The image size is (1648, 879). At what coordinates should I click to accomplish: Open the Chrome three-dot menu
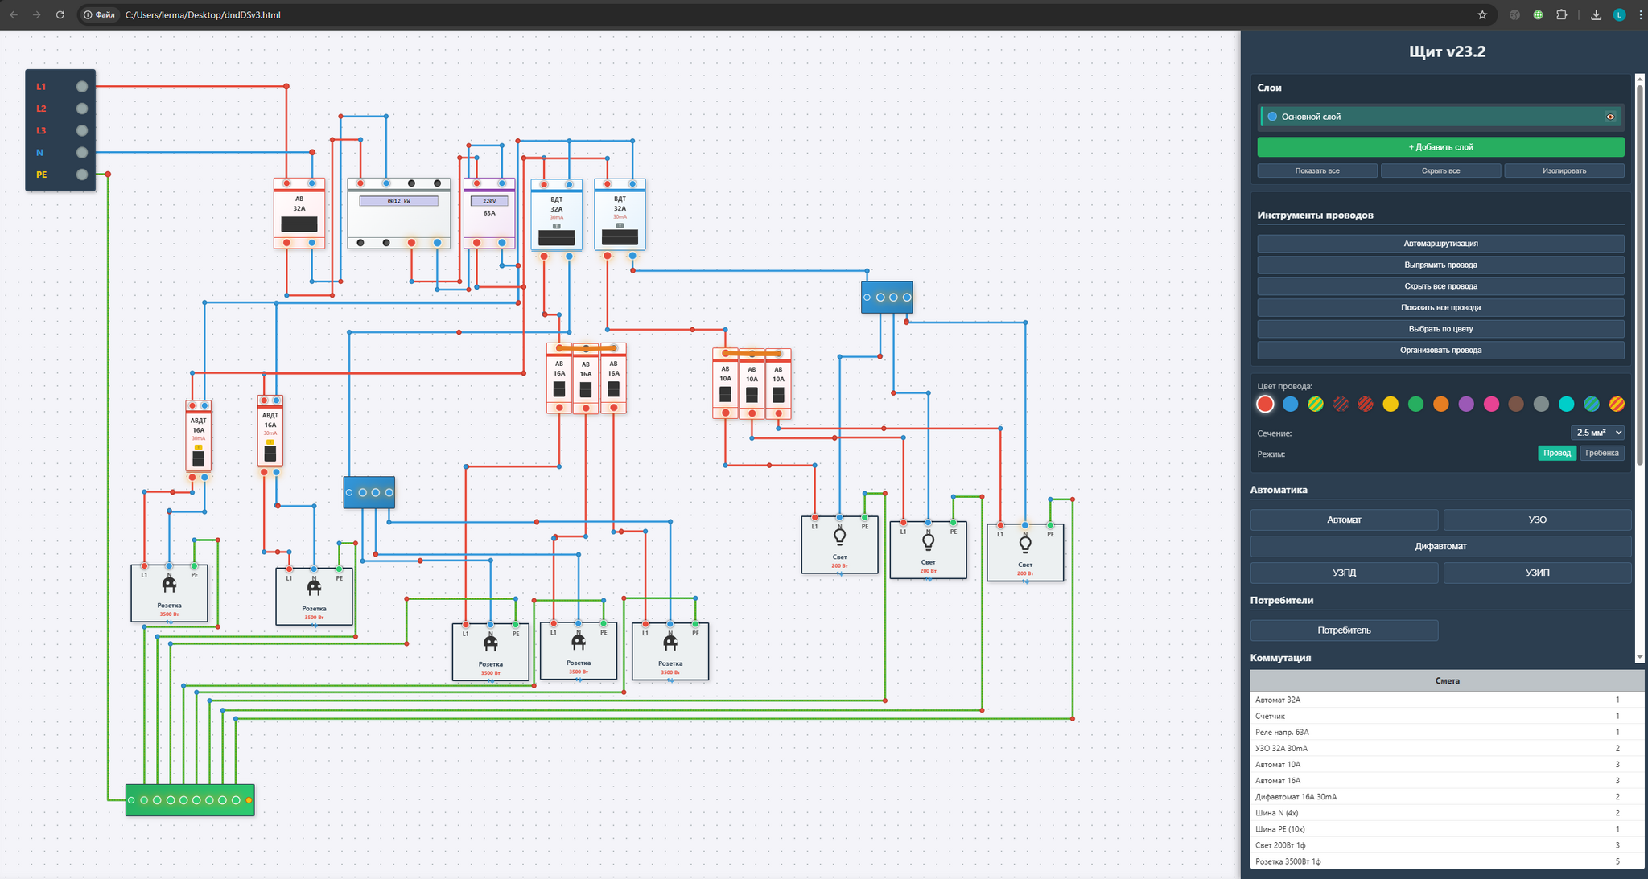point(1640,14)
